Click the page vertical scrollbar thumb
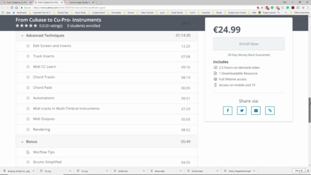This screenshot has width=311, height=175. pyautogui.click(x=310, y=110)
